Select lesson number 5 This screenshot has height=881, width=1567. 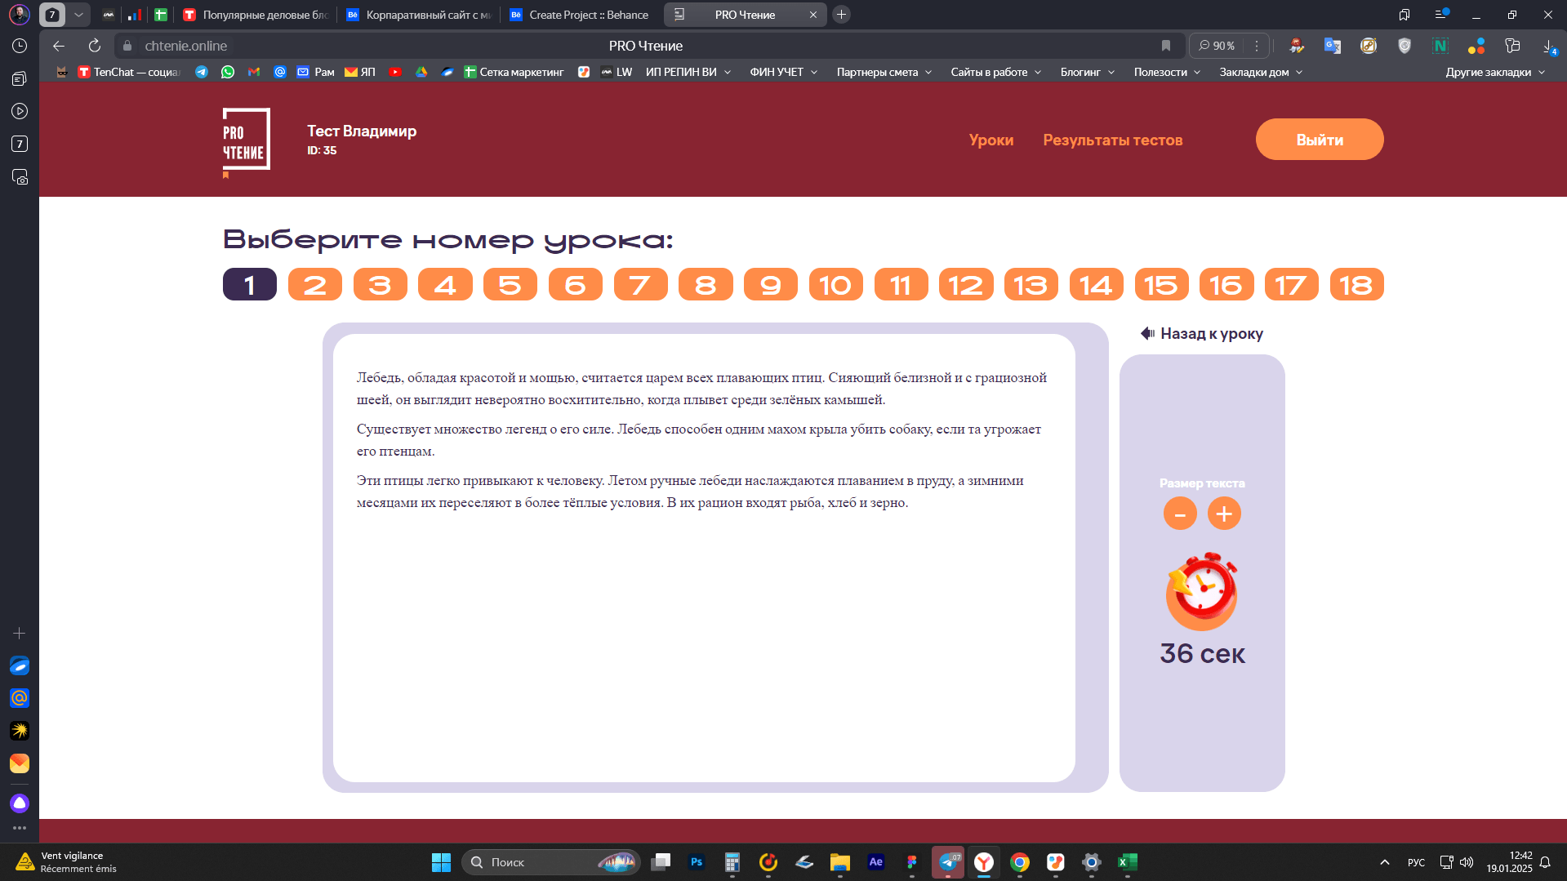pos(510,285)
